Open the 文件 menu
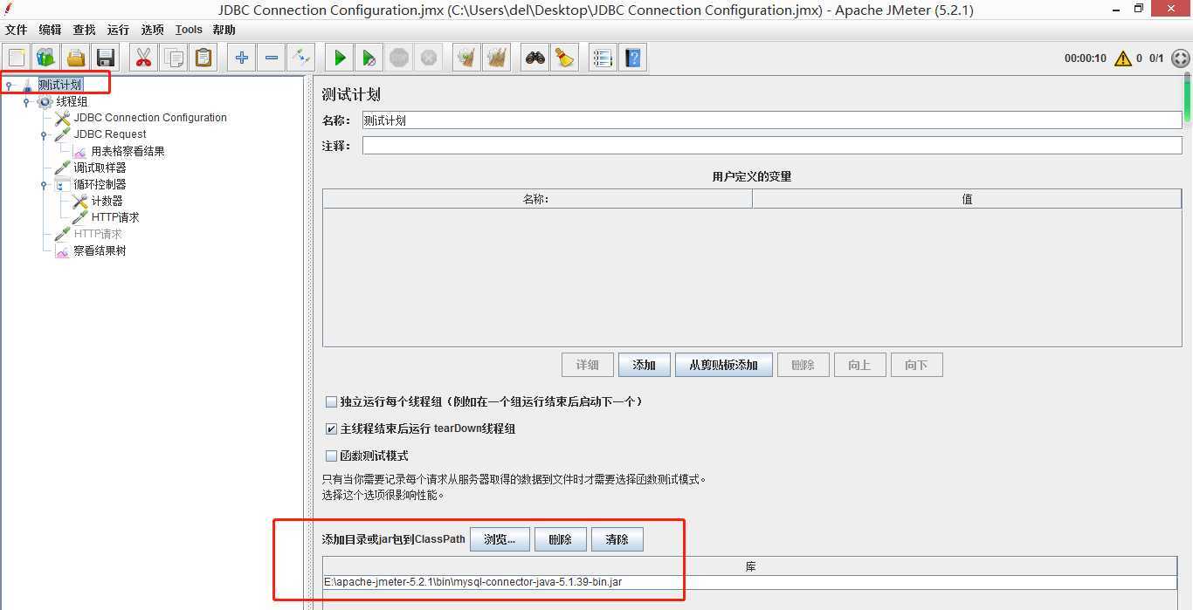The width and height of the screenshot is (1193, 610). 17,30
